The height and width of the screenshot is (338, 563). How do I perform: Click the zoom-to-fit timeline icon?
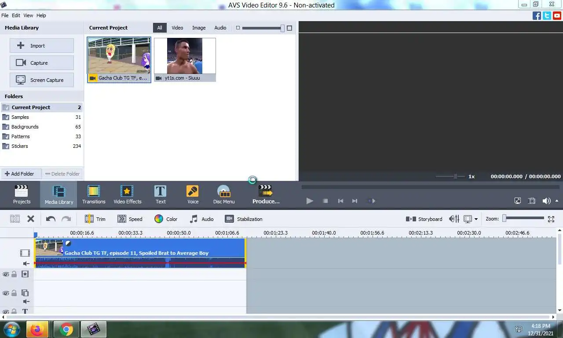(x=551, y=219)
